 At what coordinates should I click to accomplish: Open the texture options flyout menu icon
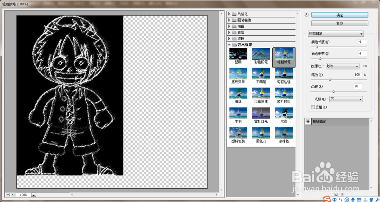365,66
